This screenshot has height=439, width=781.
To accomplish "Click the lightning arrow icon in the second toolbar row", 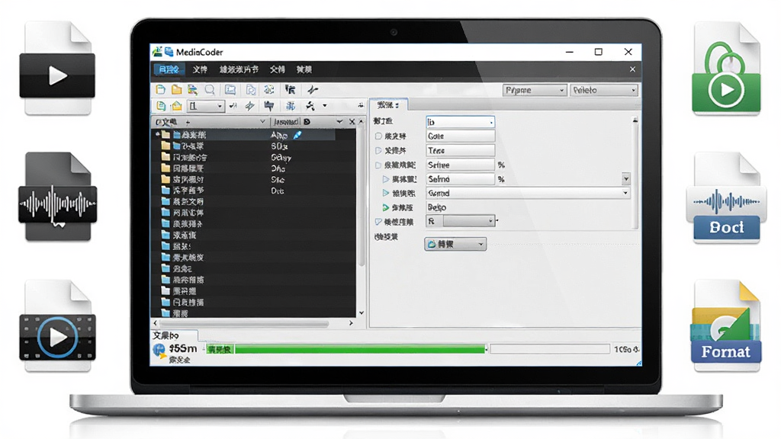I will click(250, 105).
